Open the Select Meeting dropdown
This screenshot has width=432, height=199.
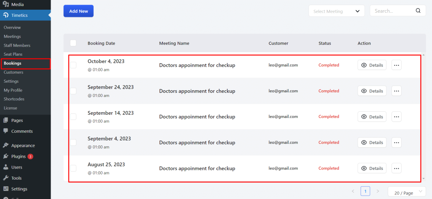coord(336,11)
